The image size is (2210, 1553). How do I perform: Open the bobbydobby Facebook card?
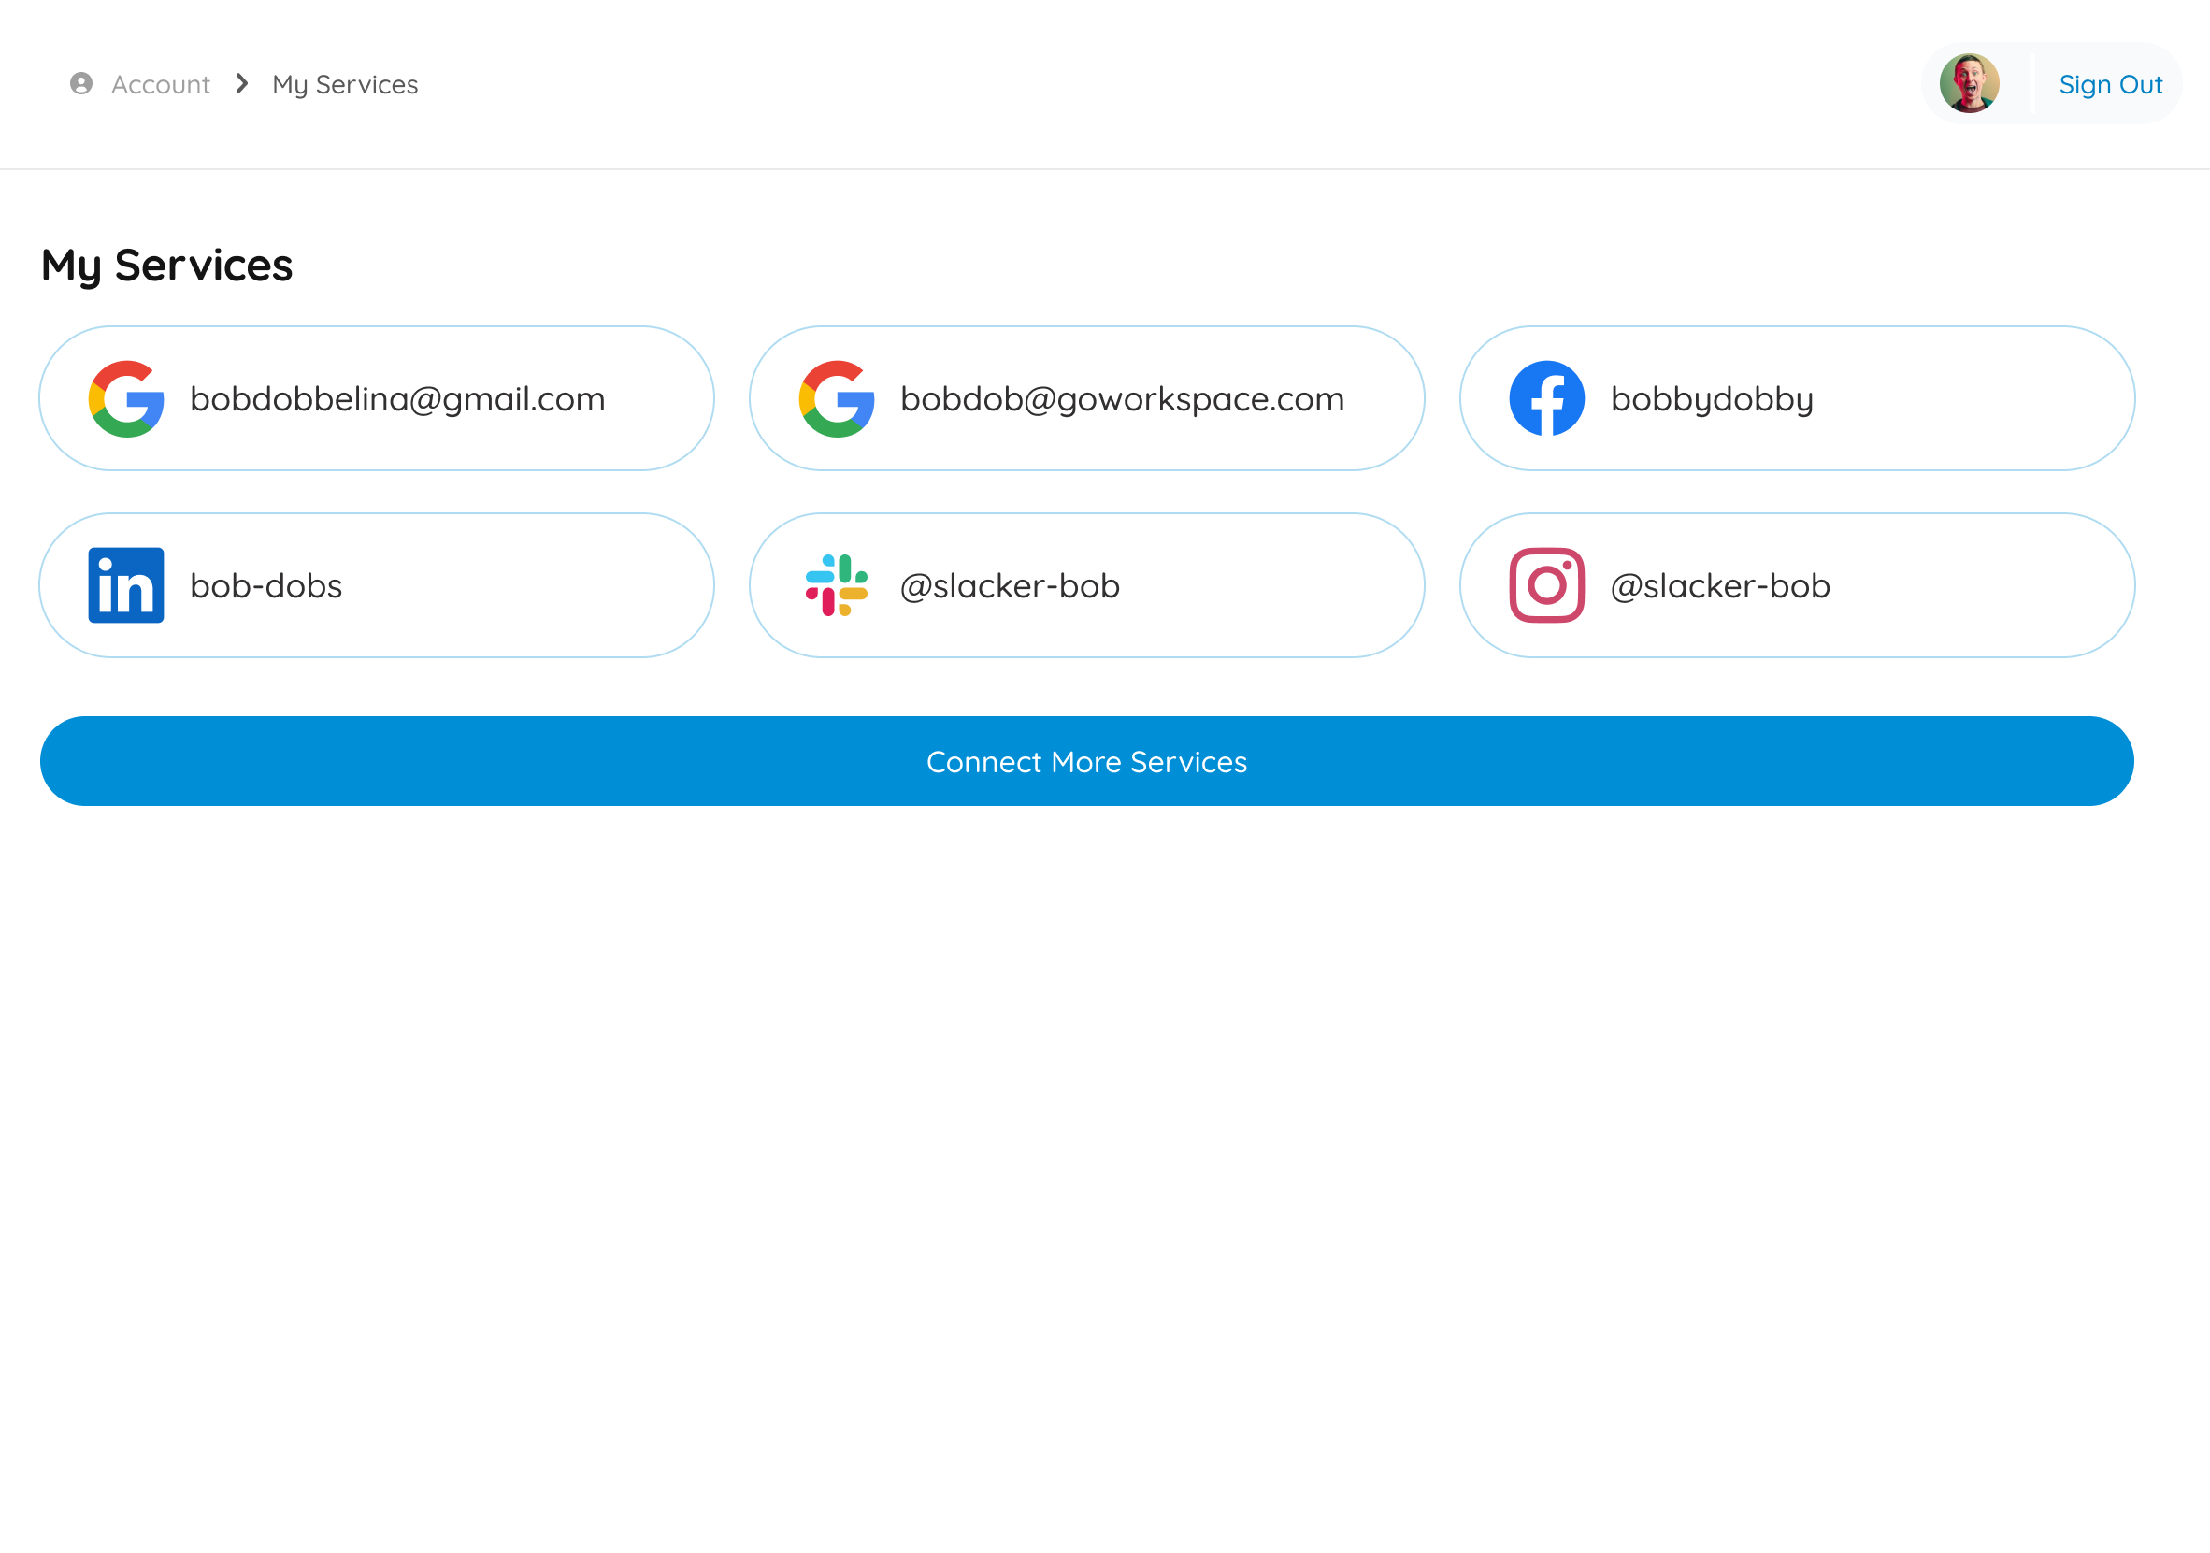pyautogui.click(x=1797, y=398)
